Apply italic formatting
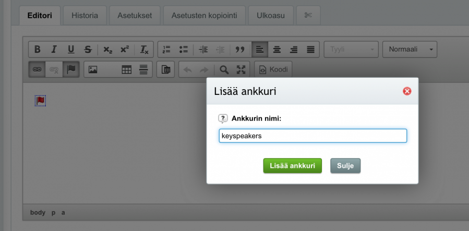The height and width of the screenshot is (231, 469). click(x=54, y=50)
